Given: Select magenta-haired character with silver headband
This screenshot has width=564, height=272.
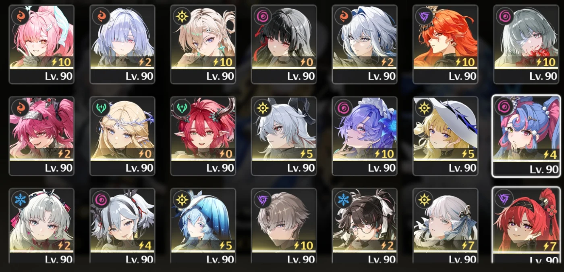Looking at the screenshot, I should click(42, 136).
